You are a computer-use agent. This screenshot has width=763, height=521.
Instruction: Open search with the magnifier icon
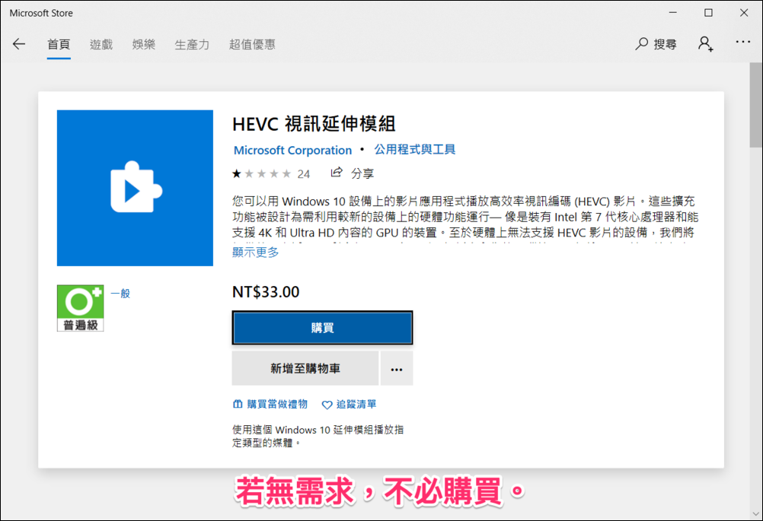coord(641,44)
